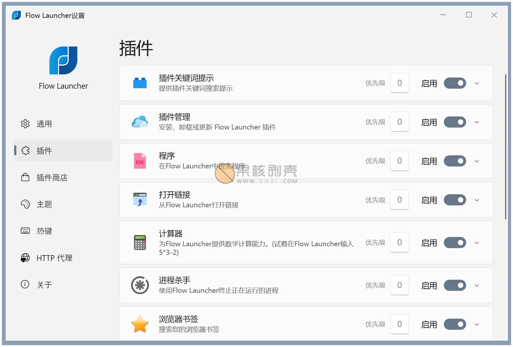513x347 pixels.
Task: Click the pink EXE icon of 程序
Action: (x=140, y=161)
